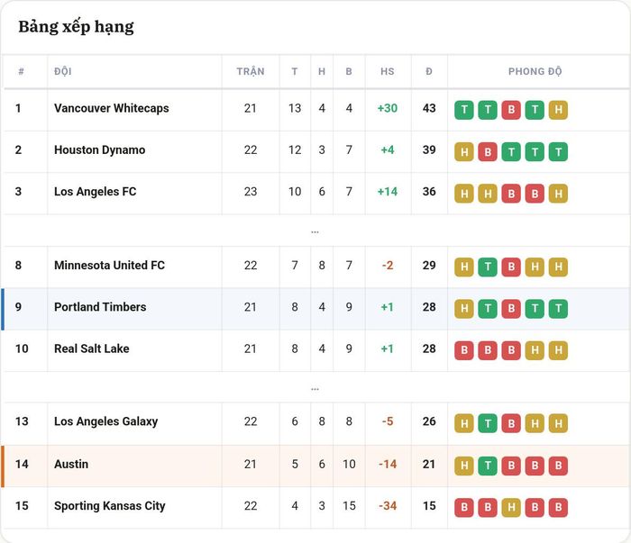Viewport: 631px width, 543px height.
Task: Expand hidden rows between Real Salt Lake and Galaxy
Action: [x=315, y=389]
